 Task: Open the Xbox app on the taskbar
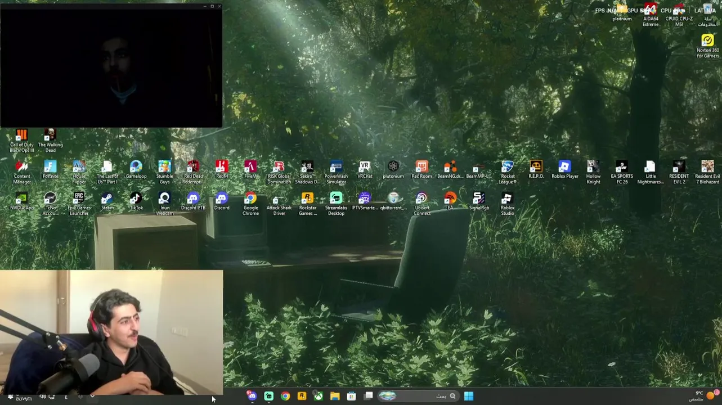[319, 396]
